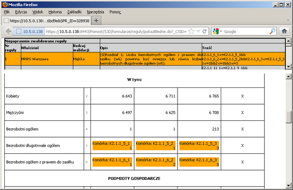The image size is (293, 190).
Task: Open the Firefox home page icon
Action: [x=284, y=32]
